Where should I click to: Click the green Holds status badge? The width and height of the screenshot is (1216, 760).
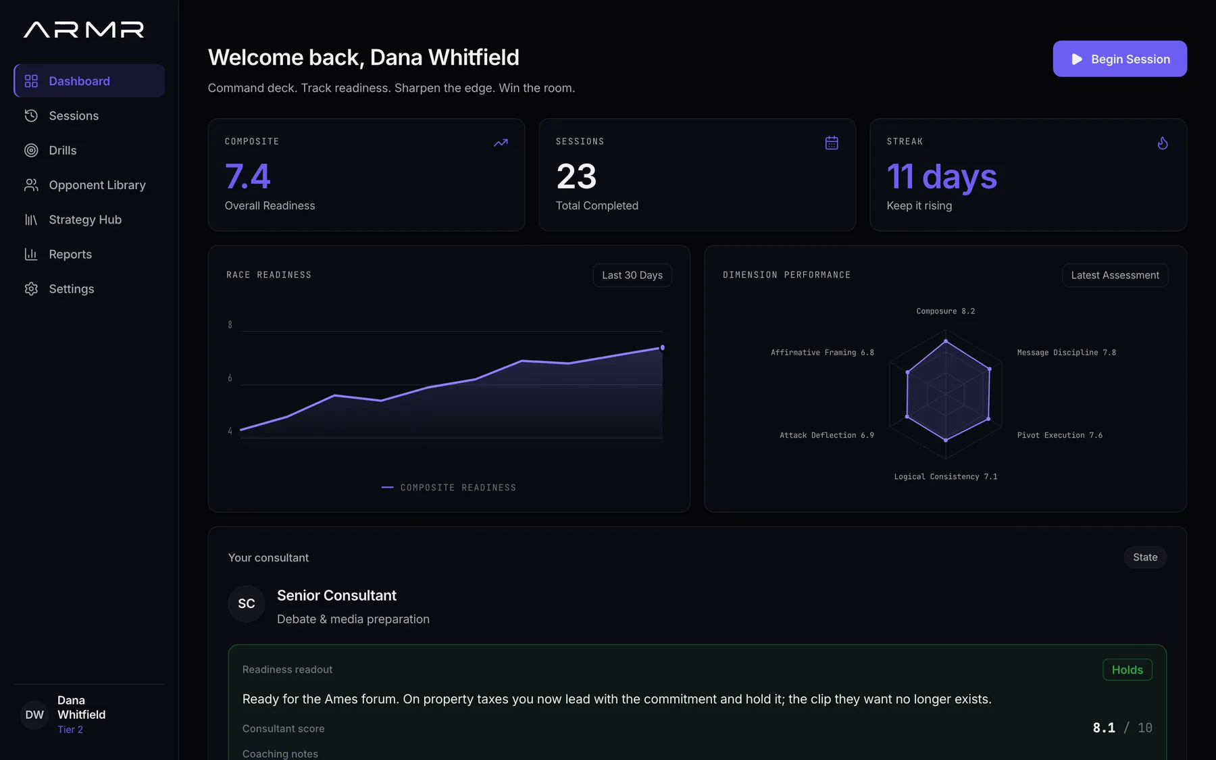click(x=1128, y=669)
